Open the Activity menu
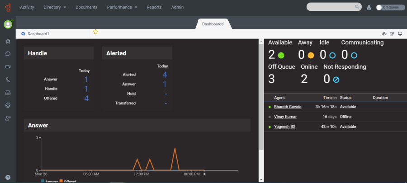Image resolution: width=407 pixels, height=183 pixels. [27, 7]
